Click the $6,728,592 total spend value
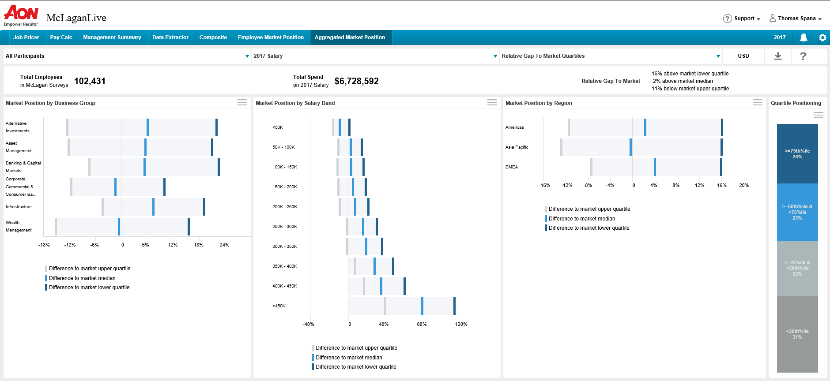The width and height of the screenshot is (830, 381). point(357,81)
